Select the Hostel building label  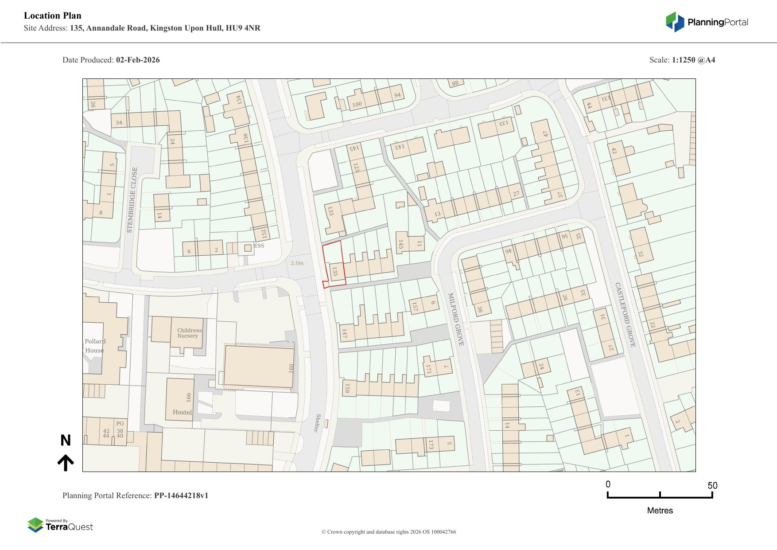click(x=182, y=412)
